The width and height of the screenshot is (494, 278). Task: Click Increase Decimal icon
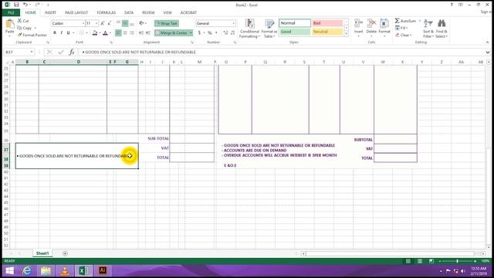click(225, 32)
